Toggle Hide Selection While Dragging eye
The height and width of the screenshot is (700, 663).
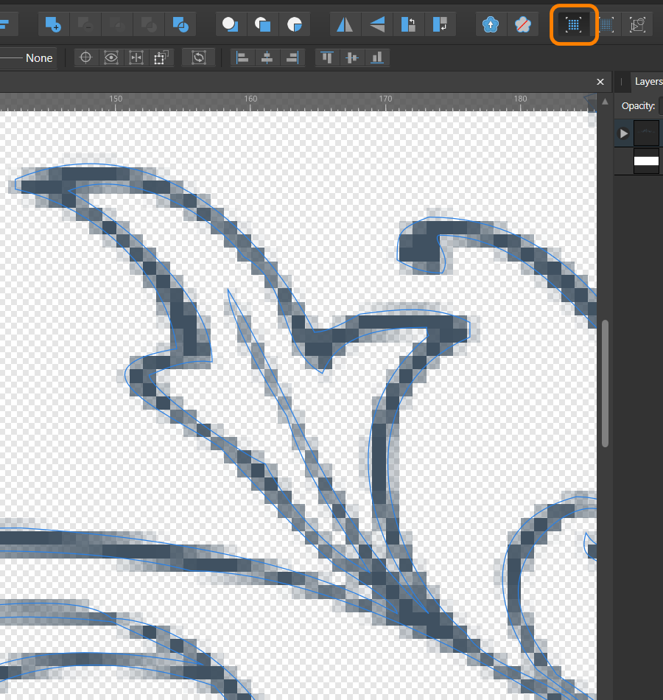coord(111,57)
